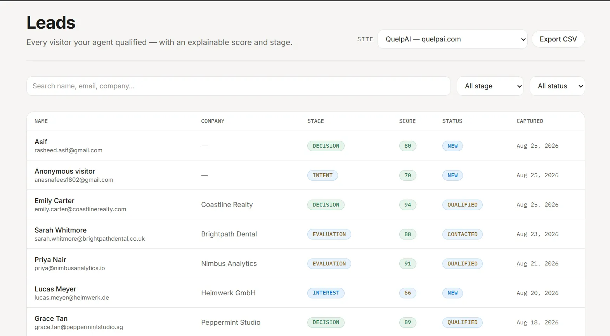The height and width of the screenshot is (336, 610).
Task: Click the Leads page heading
Action: click(51, 22)
